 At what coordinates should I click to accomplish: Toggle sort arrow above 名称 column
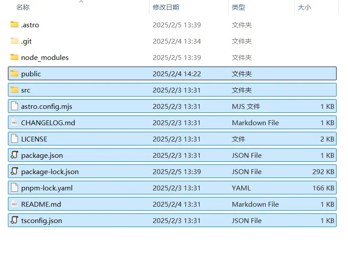pos(81,2)
